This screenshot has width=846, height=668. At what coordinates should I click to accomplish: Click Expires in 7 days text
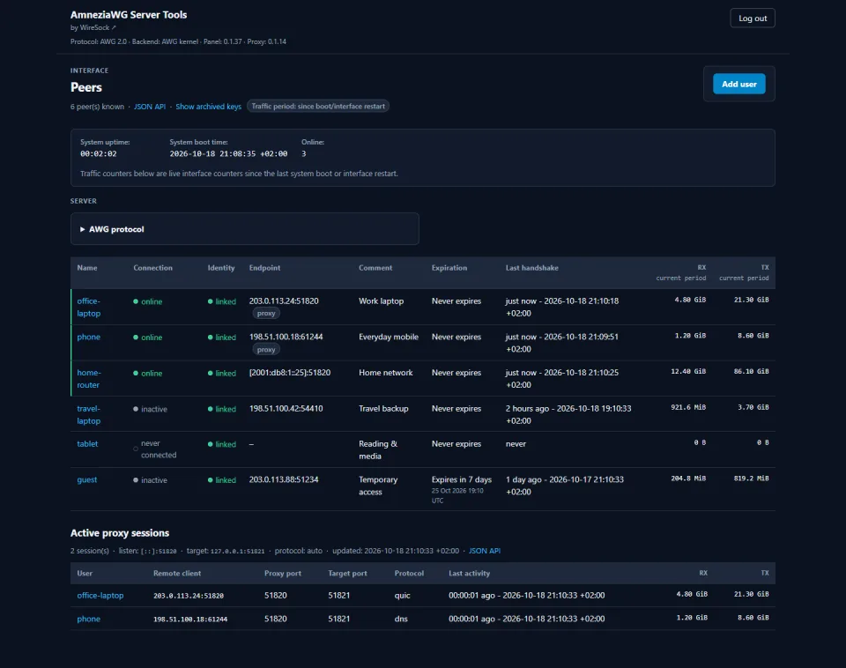(462, 479)
